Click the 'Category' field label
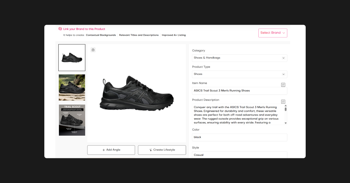The height and width of the screenshot is (183, 350). [199, 51]
